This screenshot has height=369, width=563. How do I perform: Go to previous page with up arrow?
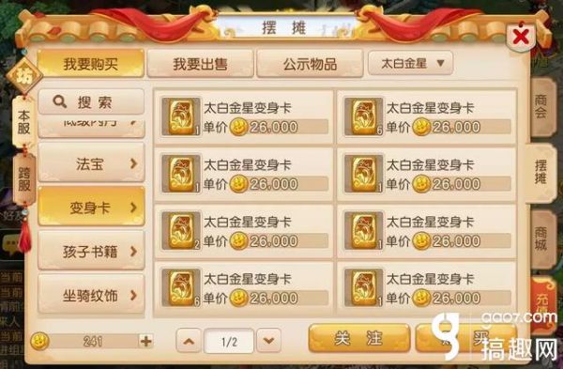[189, 341]
